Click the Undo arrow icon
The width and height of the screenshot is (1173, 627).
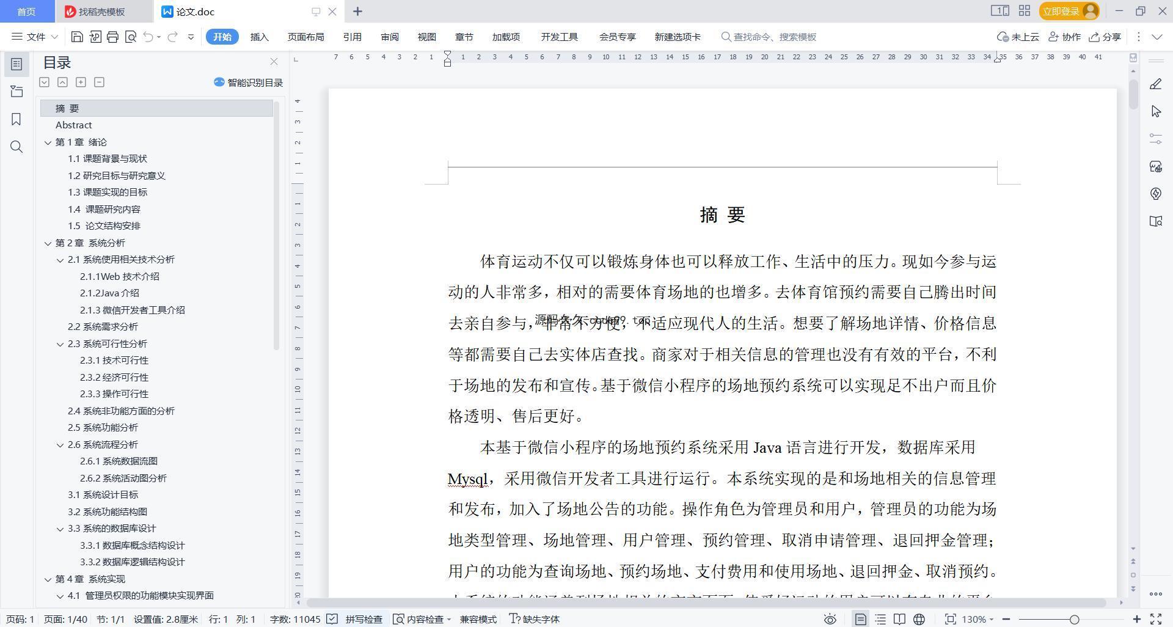[x=148, y=37]
